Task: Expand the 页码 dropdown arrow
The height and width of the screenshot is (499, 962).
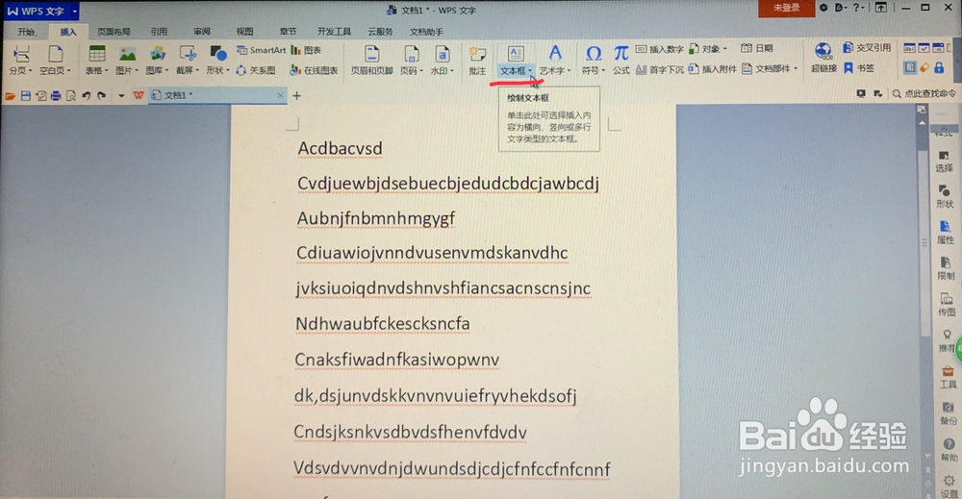Action: click(x=421, y=71)
